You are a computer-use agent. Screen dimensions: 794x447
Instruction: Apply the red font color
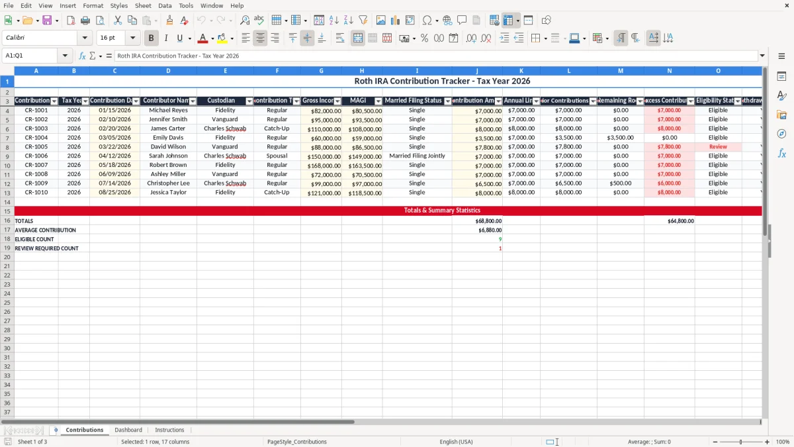(x=203, y=38)
